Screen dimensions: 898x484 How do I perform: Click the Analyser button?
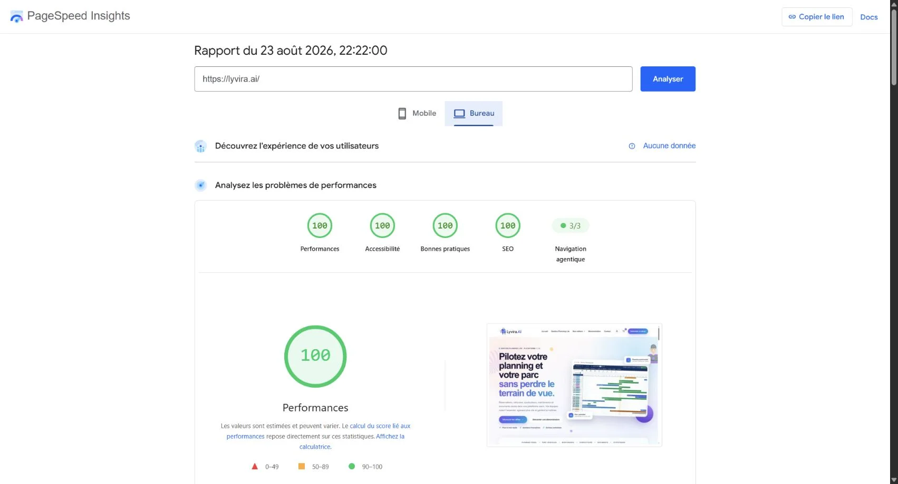point(668,79)
